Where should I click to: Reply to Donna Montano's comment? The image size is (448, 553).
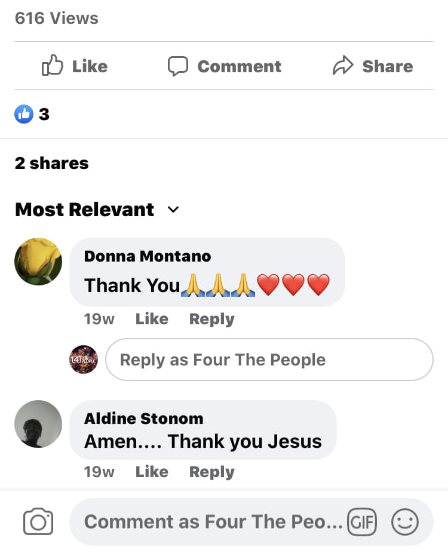point(211,319)
